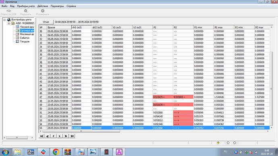The width and height of the screenshot is (278, 156).
Task: Click the Остановить stop icon
Action: pyautogui.click(x=43, y=11)
